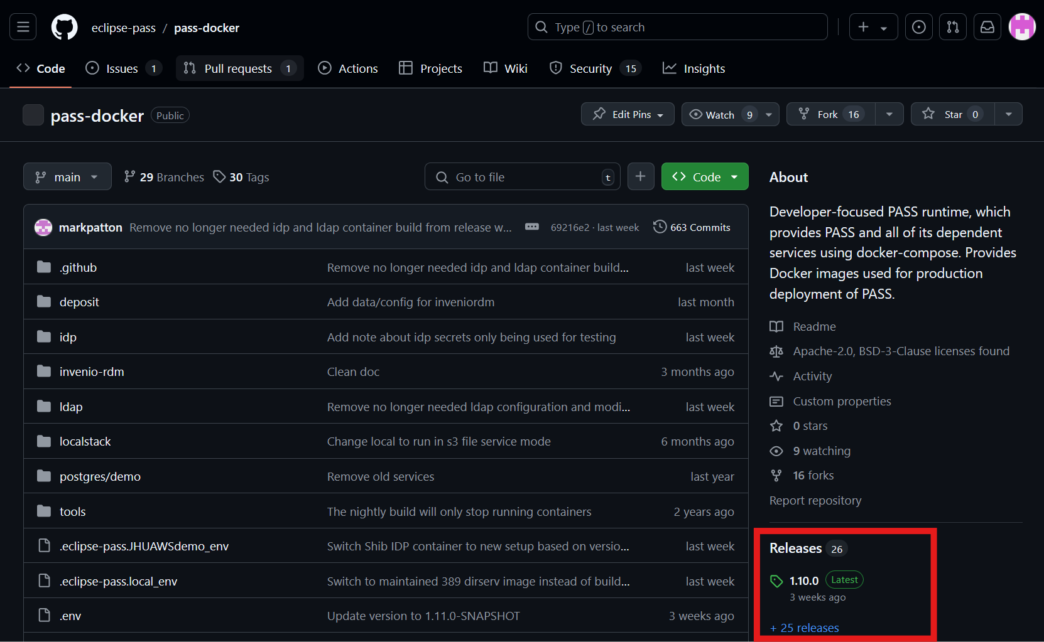Open commit hash 69216e2

click(570, 227)
